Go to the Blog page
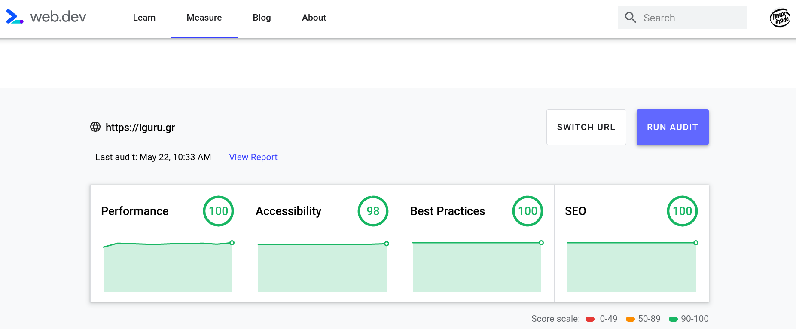796x329 pixels. click(262, 18)
